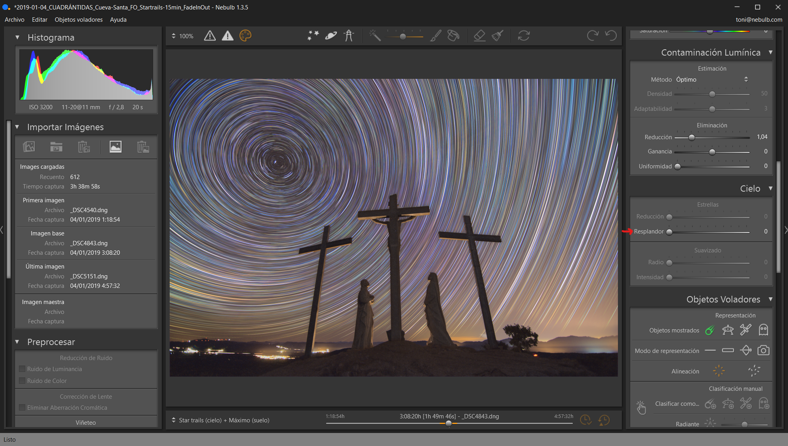This screenshot has height=446, width=788.
Task: Click the hand pointer manual classification icon
Action: point(641,407)
